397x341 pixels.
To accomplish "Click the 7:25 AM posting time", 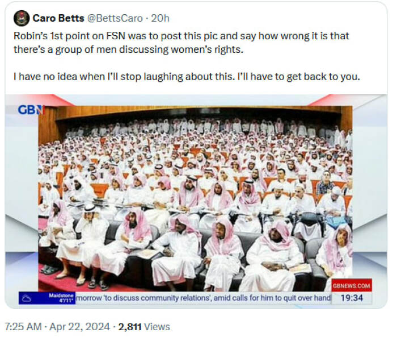I will coord(23,327).
